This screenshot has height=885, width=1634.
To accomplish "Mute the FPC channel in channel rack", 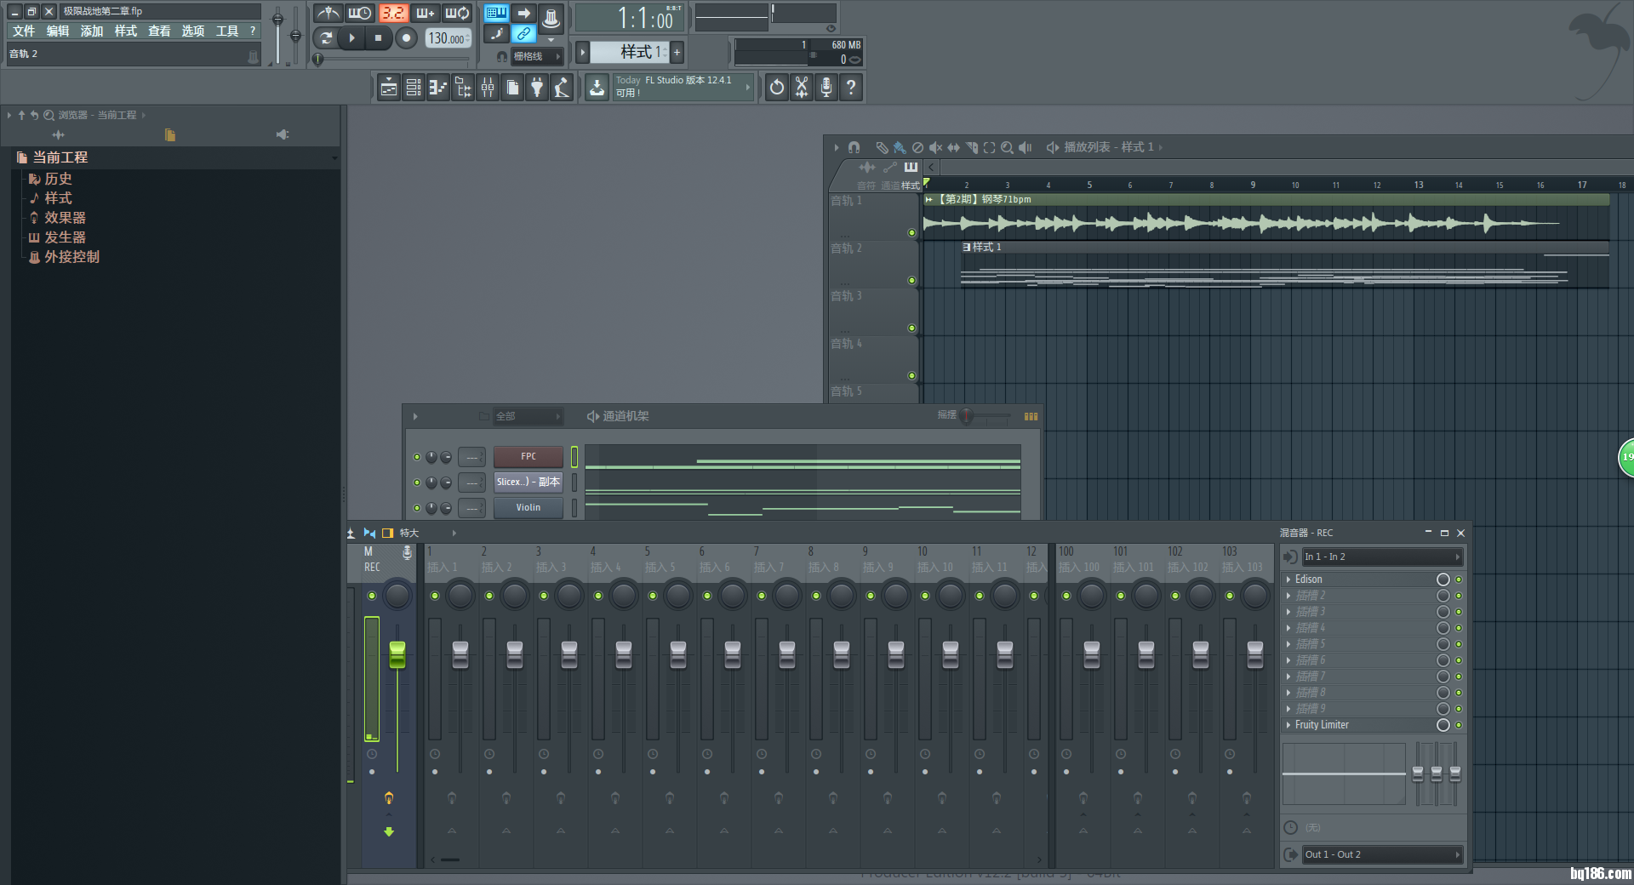I will (417, 457).
